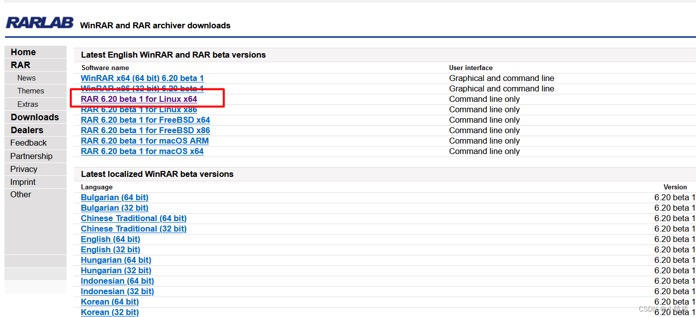Download RAR 6.20 beta 1 for macOS ARM

(145, 141)
